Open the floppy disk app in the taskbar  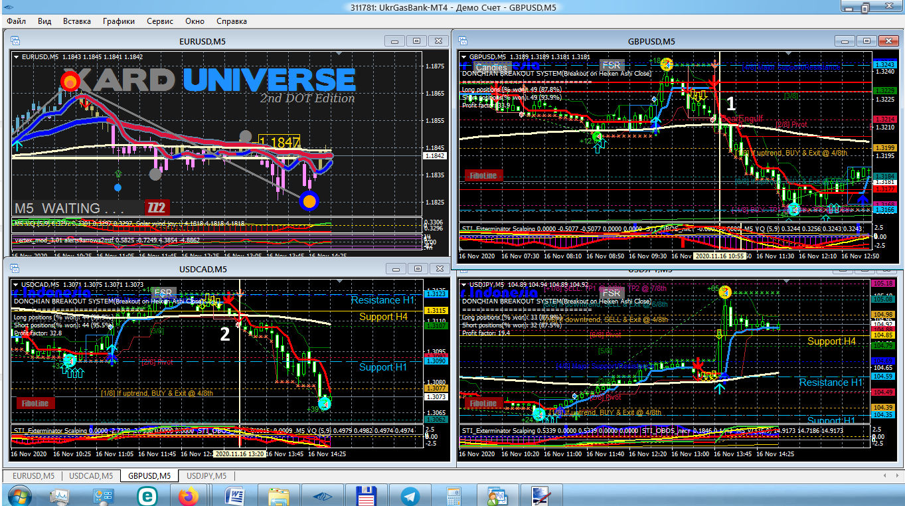[367, 496]
